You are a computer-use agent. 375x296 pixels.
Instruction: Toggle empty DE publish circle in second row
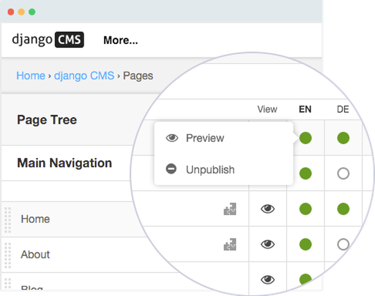343,174
